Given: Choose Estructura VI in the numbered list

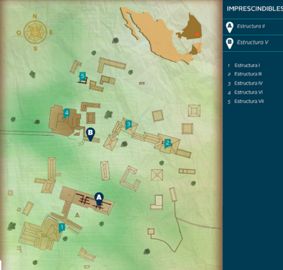Looking at the screenshot, I should [x=248, y=92].
